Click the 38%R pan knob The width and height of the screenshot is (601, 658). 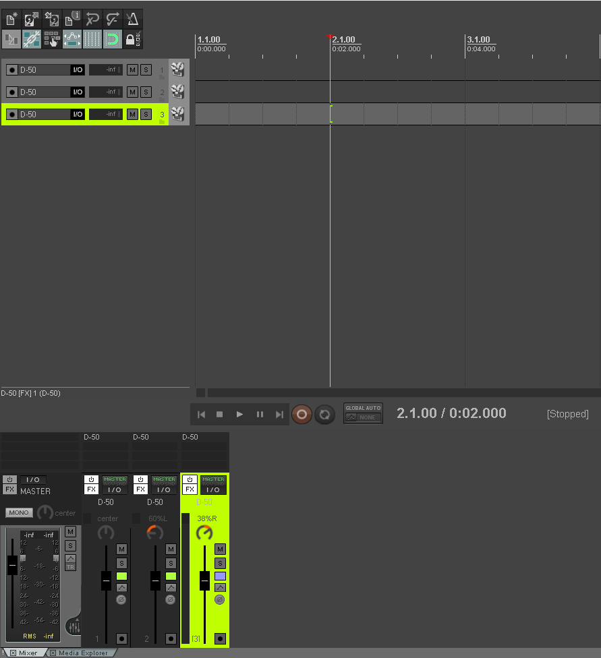(204, 533)
